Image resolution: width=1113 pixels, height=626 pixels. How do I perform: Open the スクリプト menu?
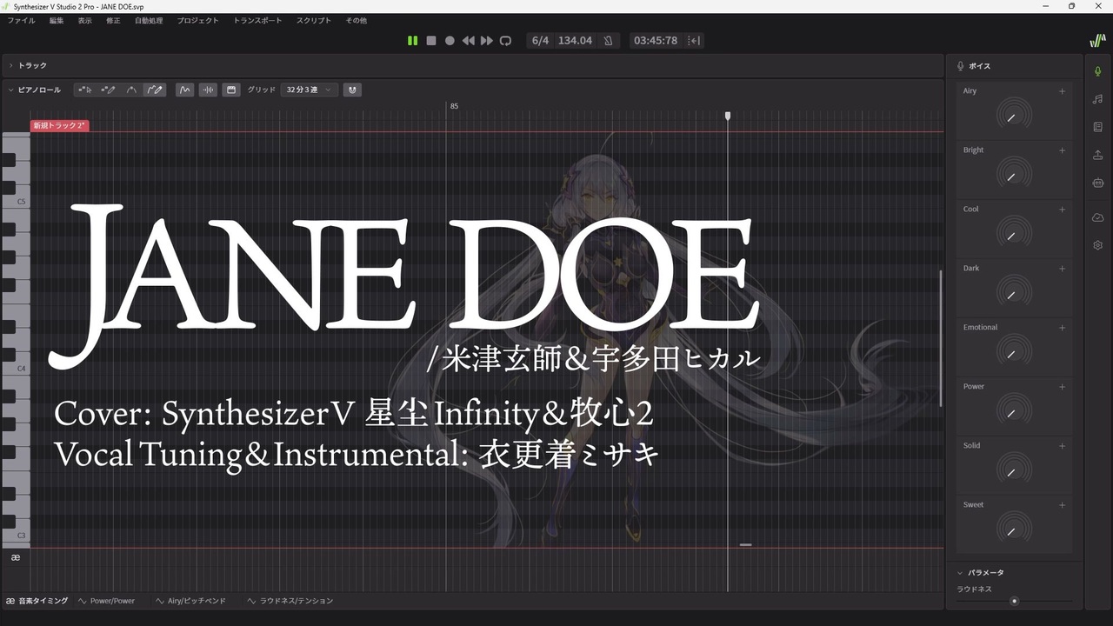click(x=314, y=20)
